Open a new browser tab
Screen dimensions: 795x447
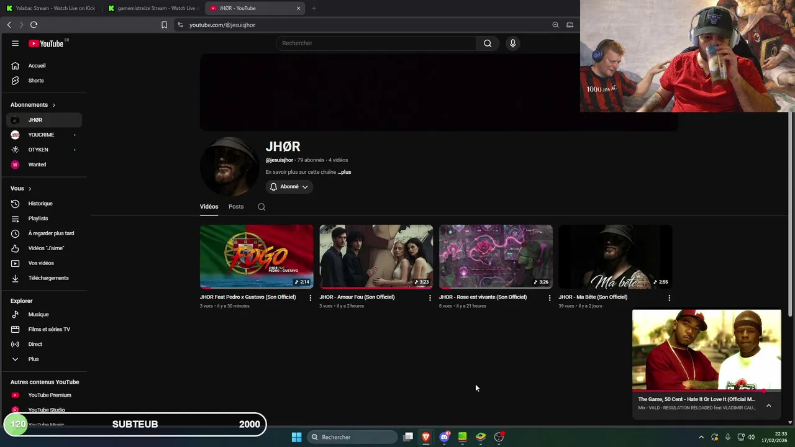tap(314, 8)
